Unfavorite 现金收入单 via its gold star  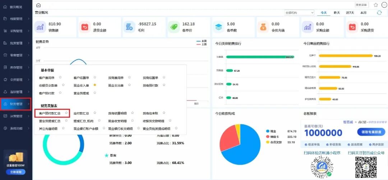(x=95, y=85)
